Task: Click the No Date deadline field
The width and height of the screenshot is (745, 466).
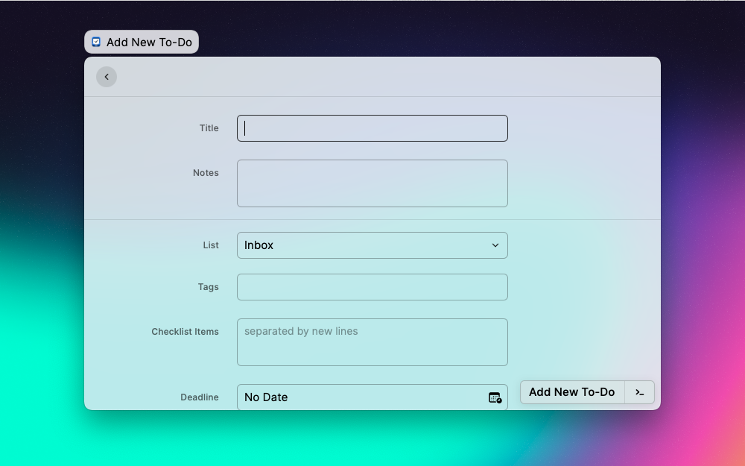Action: coord(358,397)
